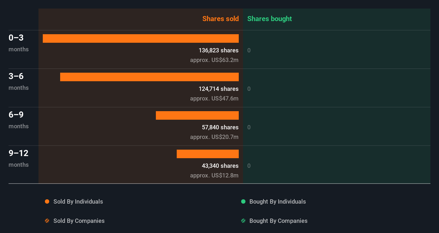
Task: Select the 136,823 shares value
Action: click(218, 50)
